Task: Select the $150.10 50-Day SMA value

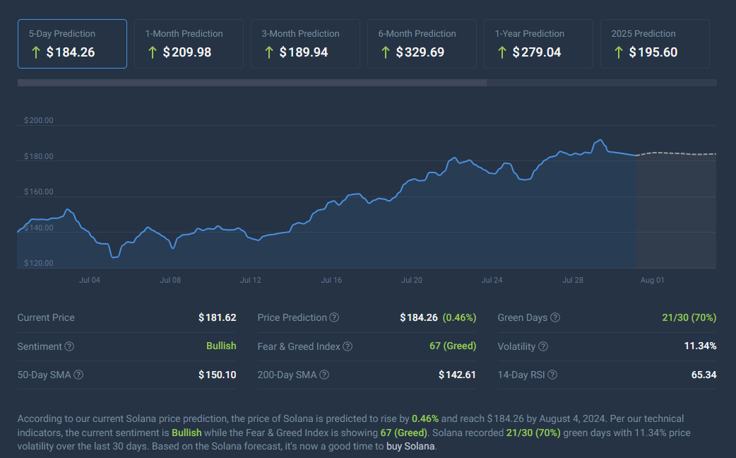Action: (x=218, y=375)
